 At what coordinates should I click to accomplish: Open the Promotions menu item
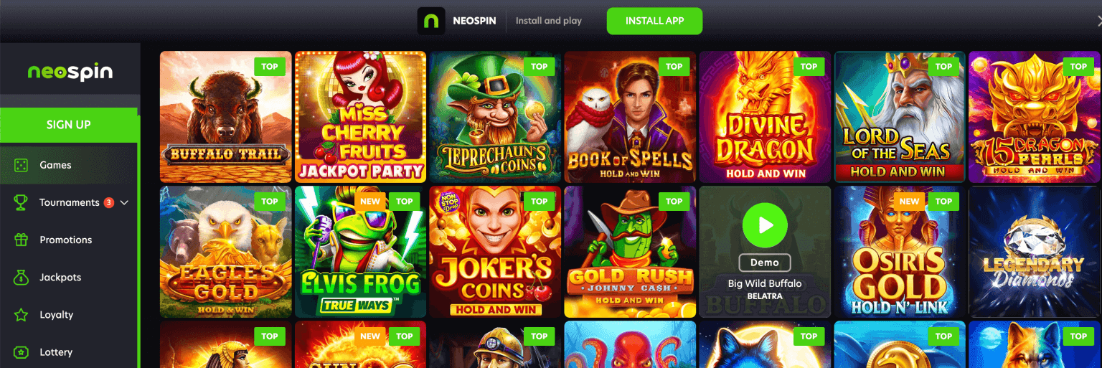click(69, 240)
